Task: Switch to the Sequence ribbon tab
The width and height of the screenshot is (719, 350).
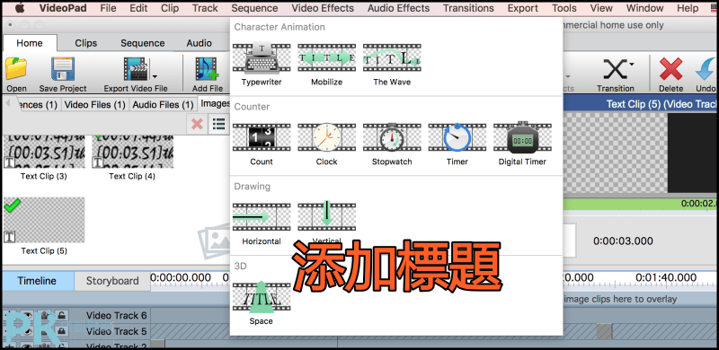Action: click(x=143, y=43)
